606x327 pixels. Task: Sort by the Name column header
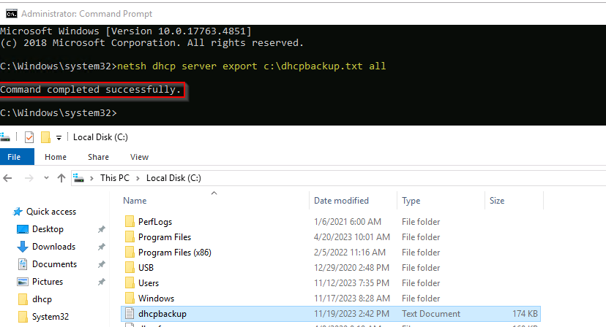click(135, 201)
